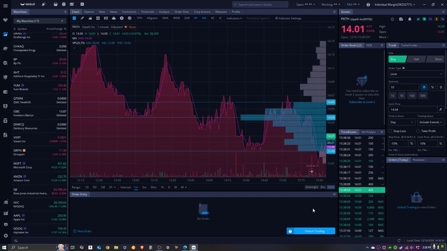Viewport: 447px width, 251px height.
Task: Click the scroll-to-latest arrow on chart
Action: (311, 172)
